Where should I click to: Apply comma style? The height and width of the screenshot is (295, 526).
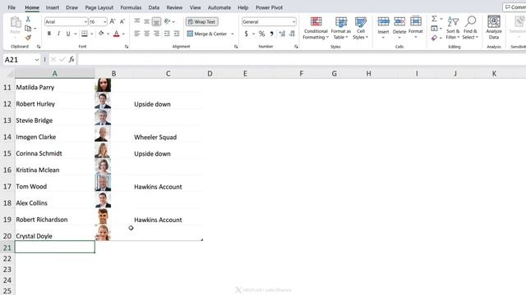[271, 34]
